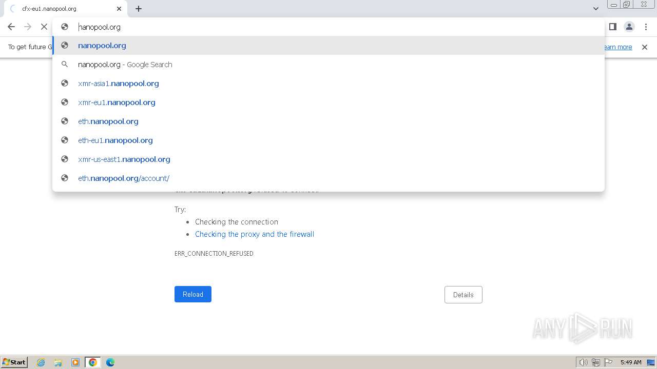This screenshot has width=657, height=369.
Task: Choose nanopool.org Google Search suggestion
Action: [328, 65]
